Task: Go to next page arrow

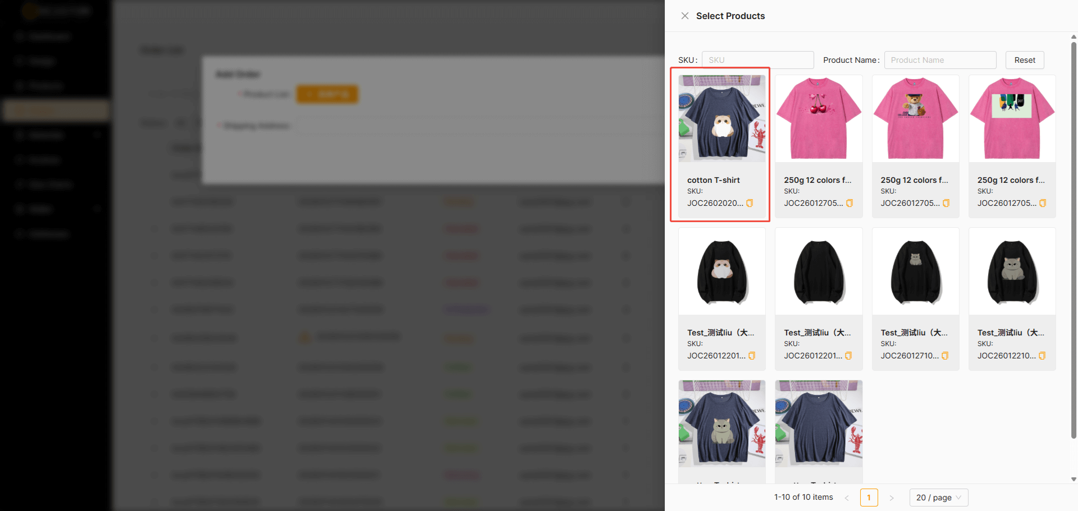Action: tap(891, 498)
